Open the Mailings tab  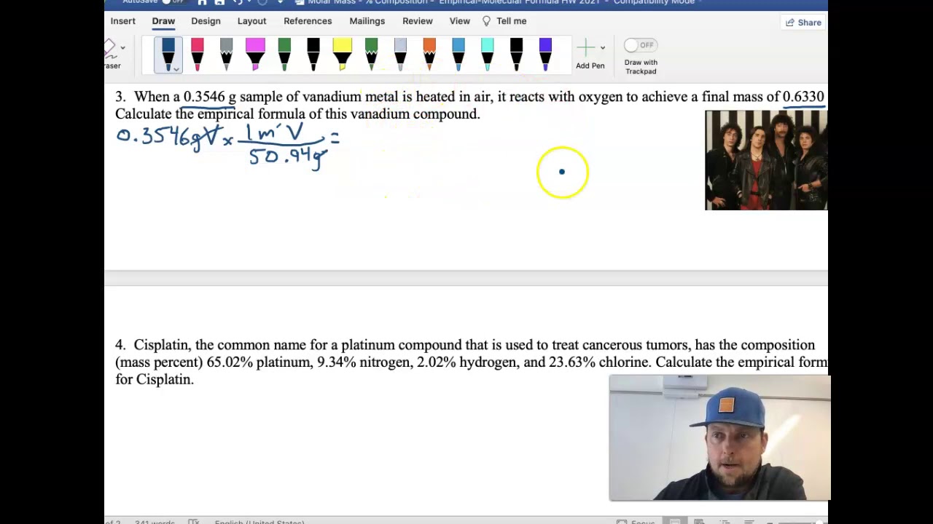click(x=367, y=21)
